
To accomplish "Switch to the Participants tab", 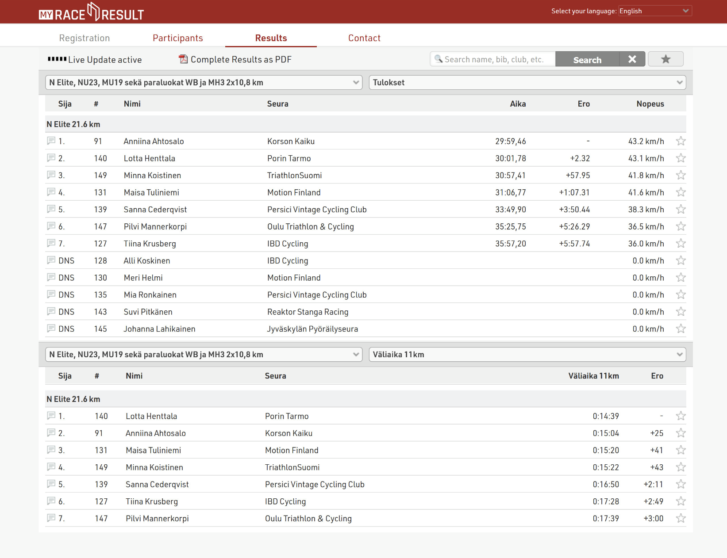I will tap(177, 38).
